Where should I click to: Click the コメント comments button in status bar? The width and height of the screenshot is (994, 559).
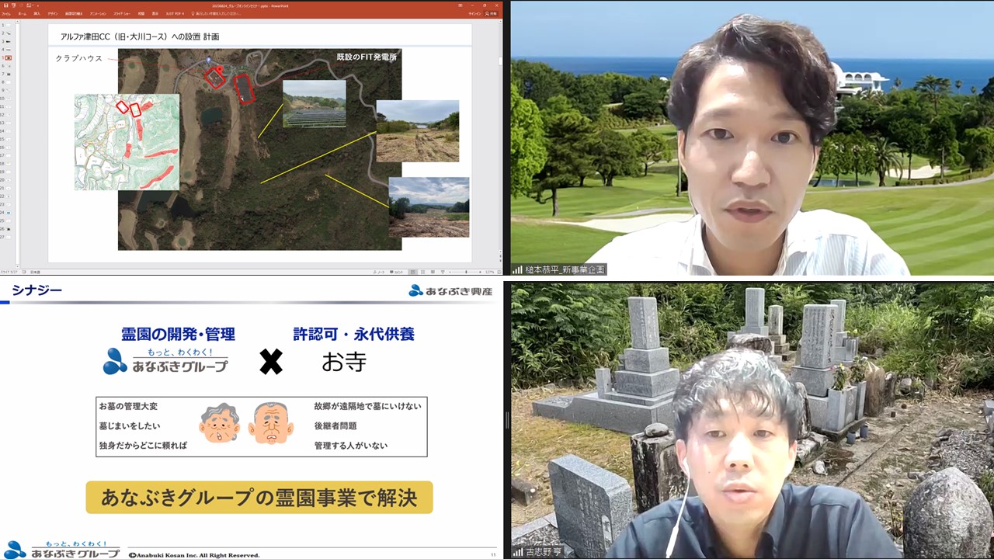pyautogui.click(x=396, y=272)
